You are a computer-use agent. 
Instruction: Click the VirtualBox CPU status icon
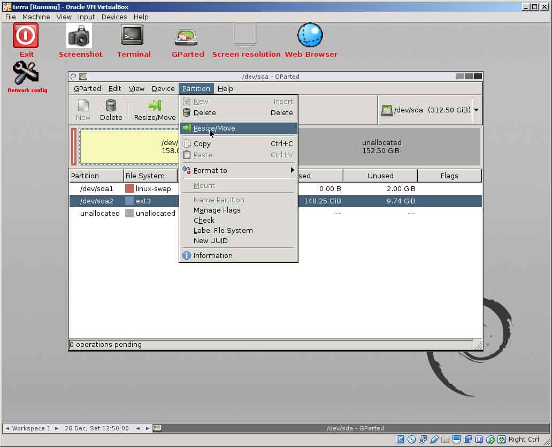pyautogui.click(x=479, y=440)
